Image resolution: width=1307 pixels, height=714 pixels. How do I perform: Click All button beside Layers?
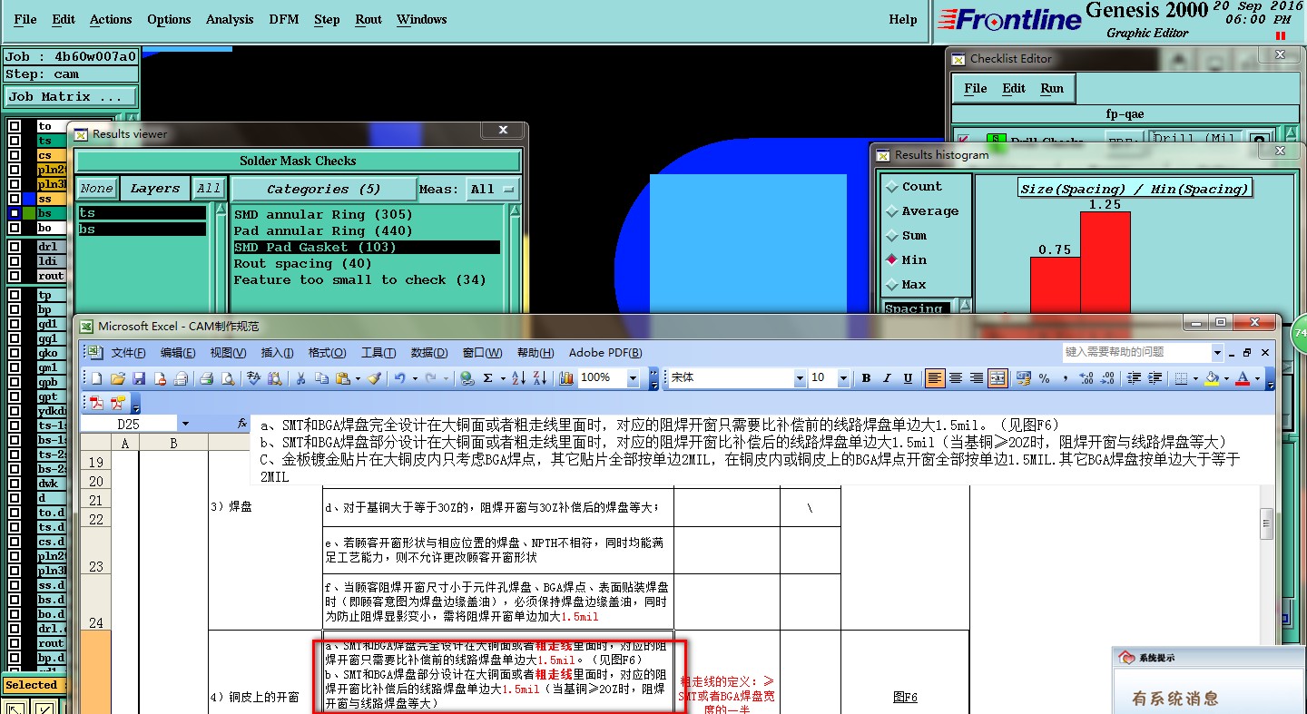point(209,189)
